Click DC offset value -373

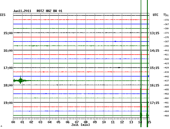coord(166,33)
